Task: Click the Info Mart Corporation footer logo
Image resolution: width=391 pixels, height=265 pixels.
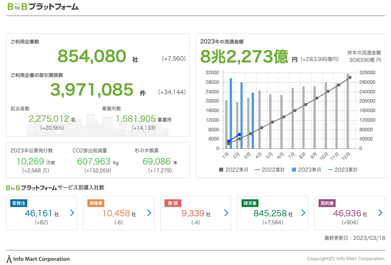Action: coord(38,259)
